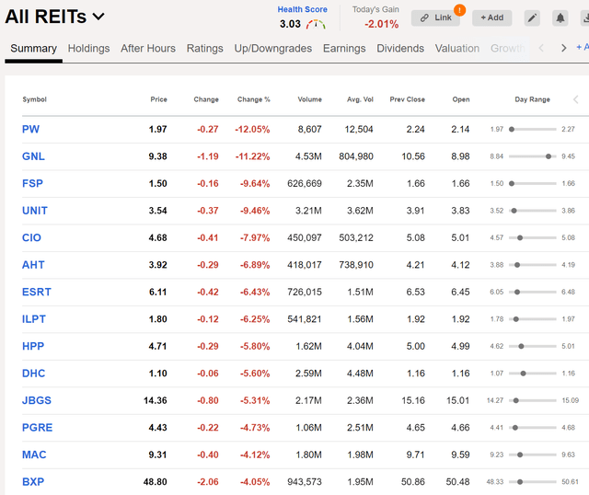Click MAC prev close 9.71
Viewport: 589px width, 495px height.
pyautogui.click(x=415, y=455)
